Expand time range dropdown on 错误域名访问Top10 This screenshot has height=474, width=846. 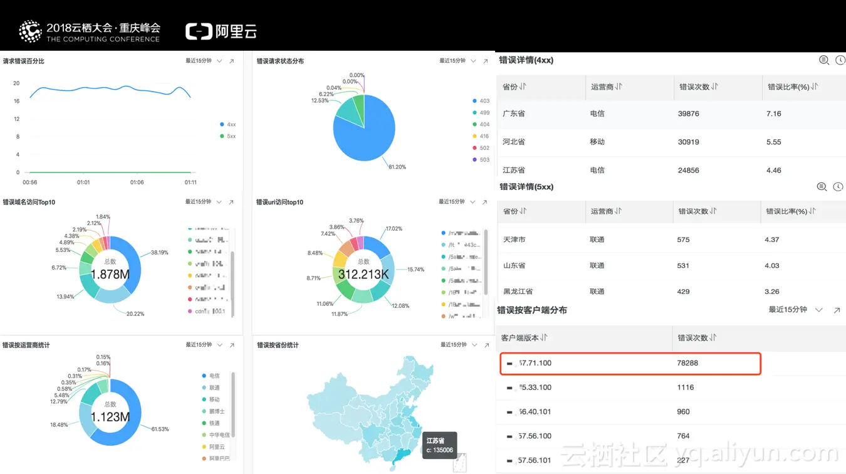[x=219, y=202]
